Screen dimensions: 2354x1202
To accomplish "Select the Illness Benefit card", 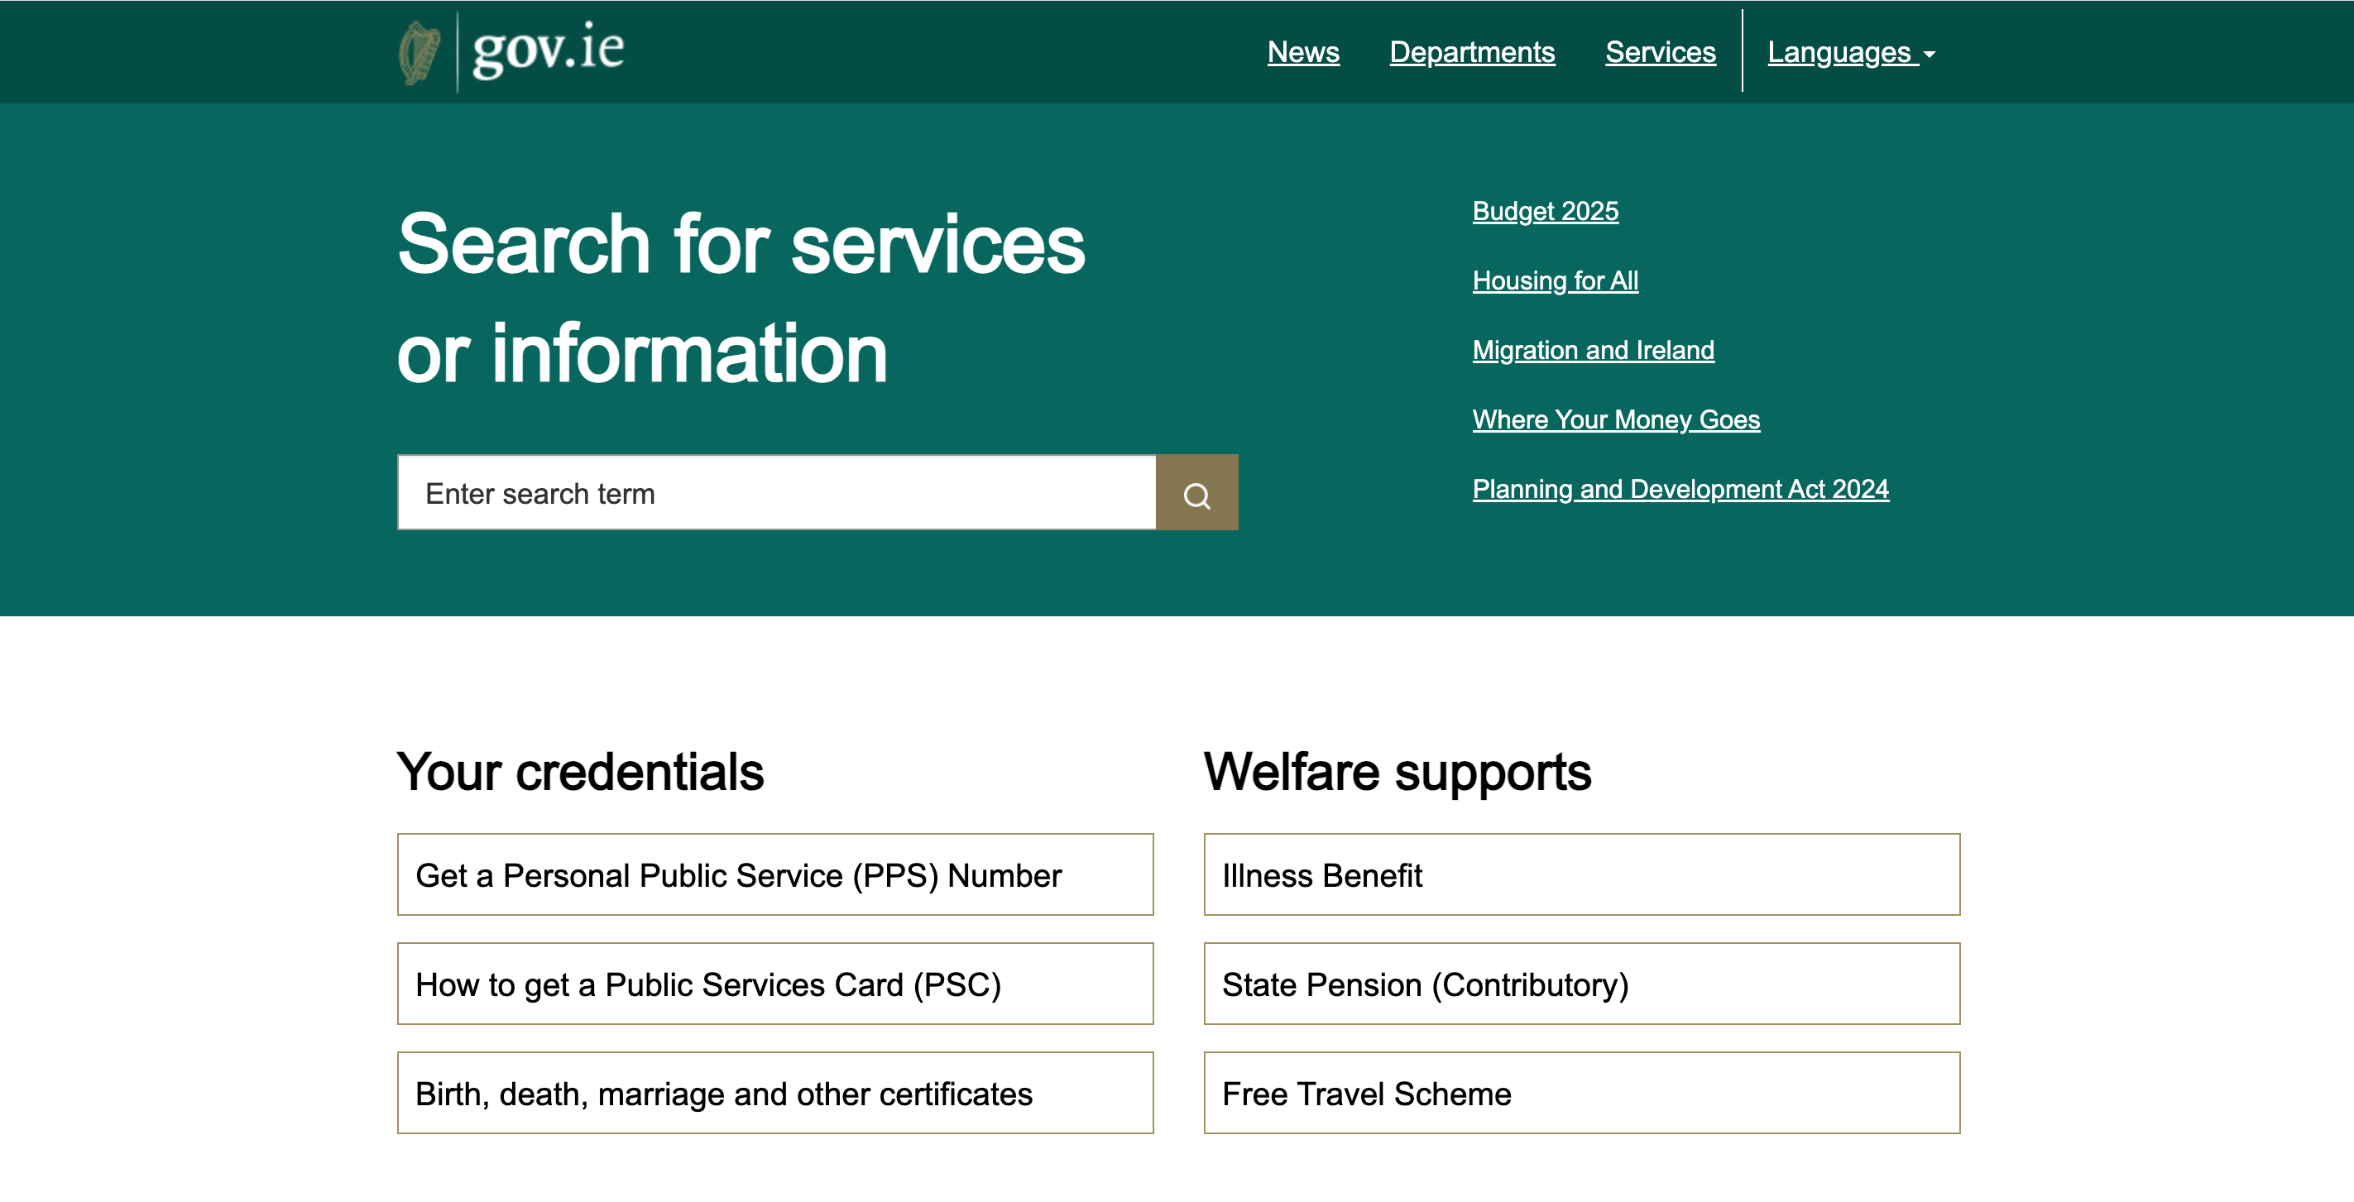I will tap(1581, 874).
